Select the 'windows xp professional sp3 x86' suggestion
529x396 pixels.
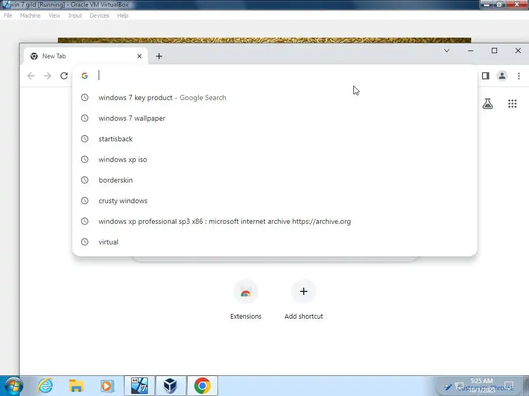(x=275, y=221)
